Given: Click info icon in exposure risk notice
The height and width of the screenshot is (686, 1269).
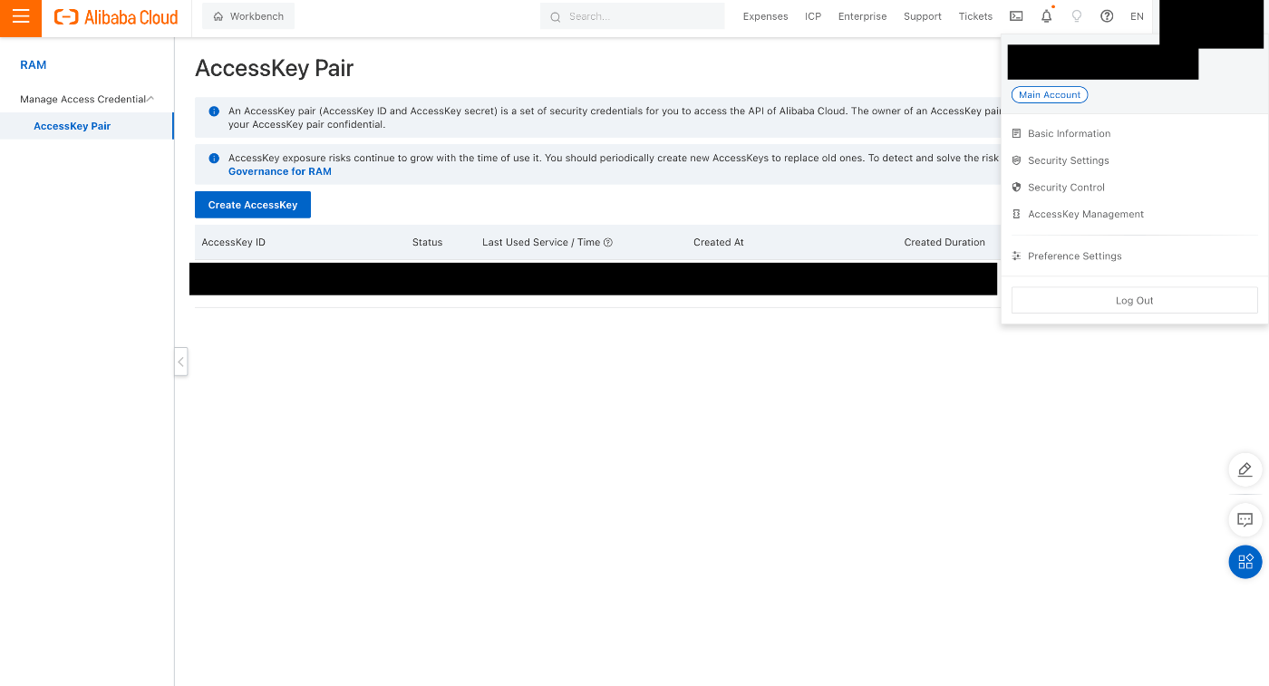Looking at the screenshot, I should pos(214,158).
